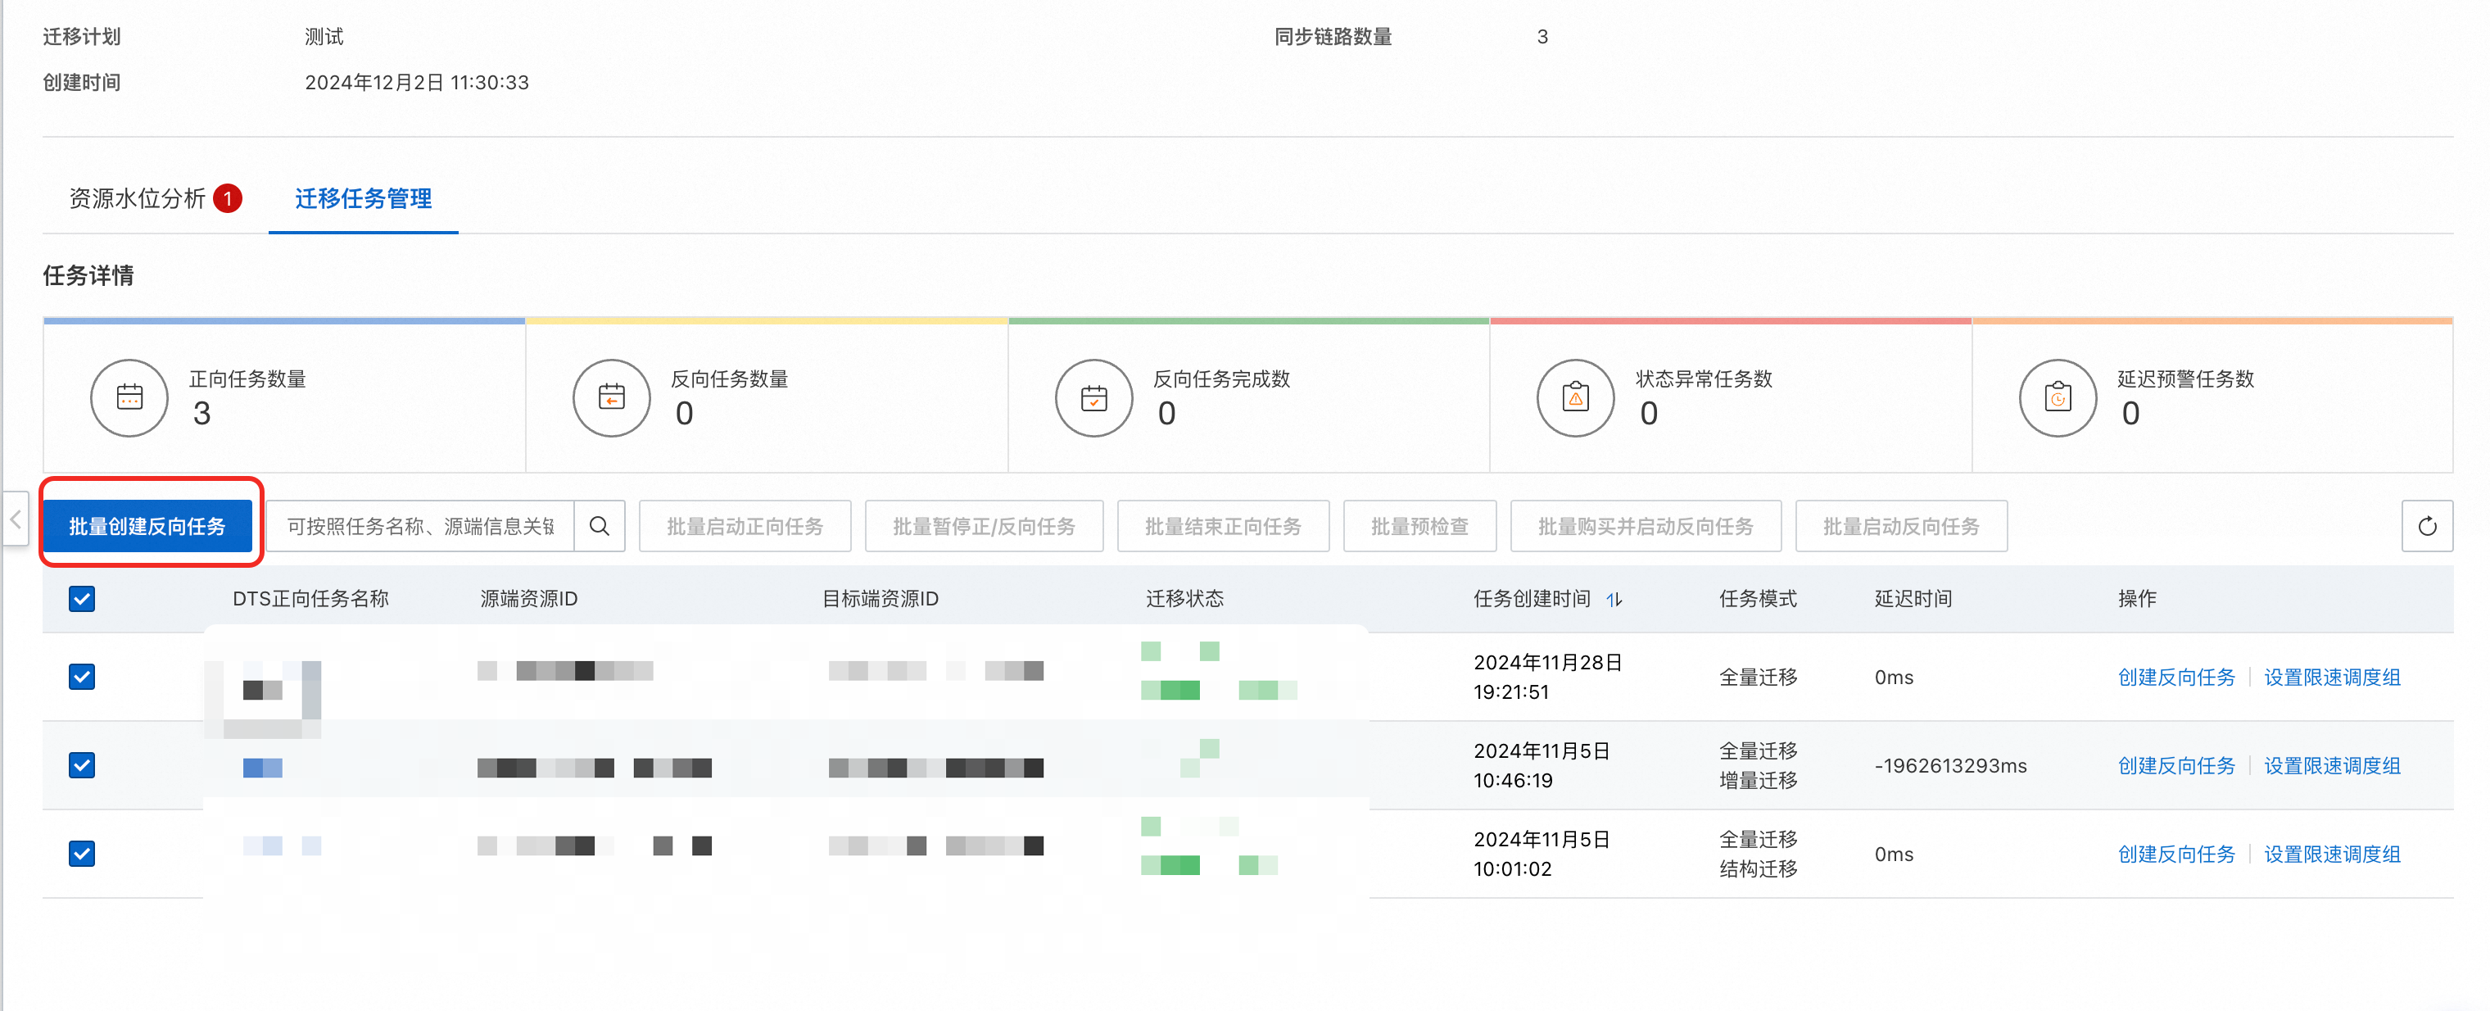Expand the collapsed left side panel arrow
Viewport: 2490px width, 1011px height.
pos(16,519)
